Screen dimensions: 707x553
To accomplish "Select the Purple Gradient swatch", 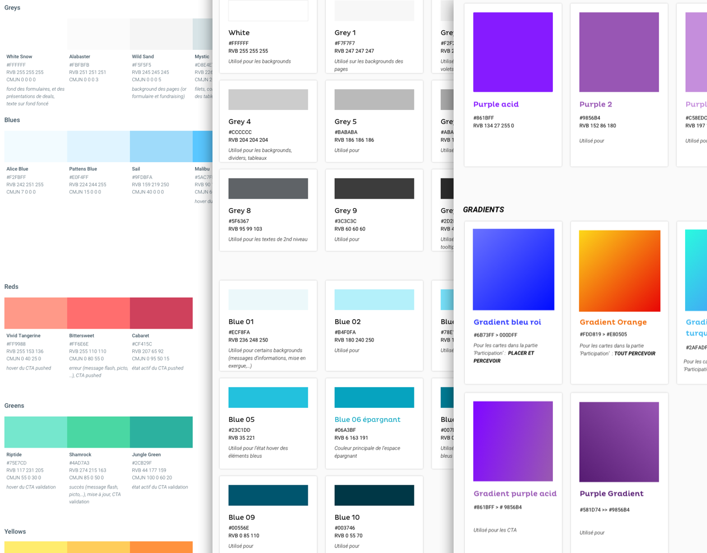I will pos(618,441).
